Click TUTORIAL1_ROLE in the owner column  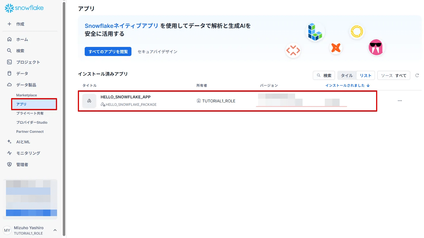[x=219, y=101]
